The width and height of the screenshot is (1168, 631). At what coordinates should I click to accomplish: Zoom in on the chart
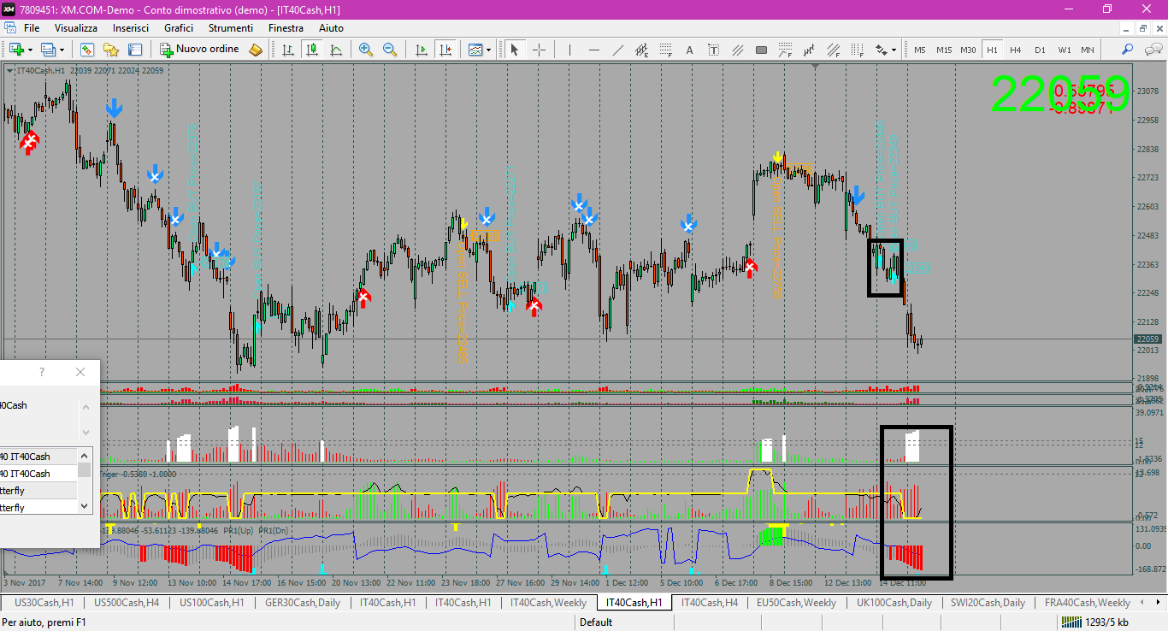tap(366, 50)
